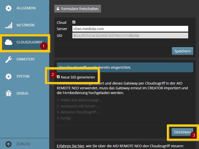The width and height of the screenshot is (199, 149).
Task: Switch to the DEBUG page
Action: pos(22,93)
